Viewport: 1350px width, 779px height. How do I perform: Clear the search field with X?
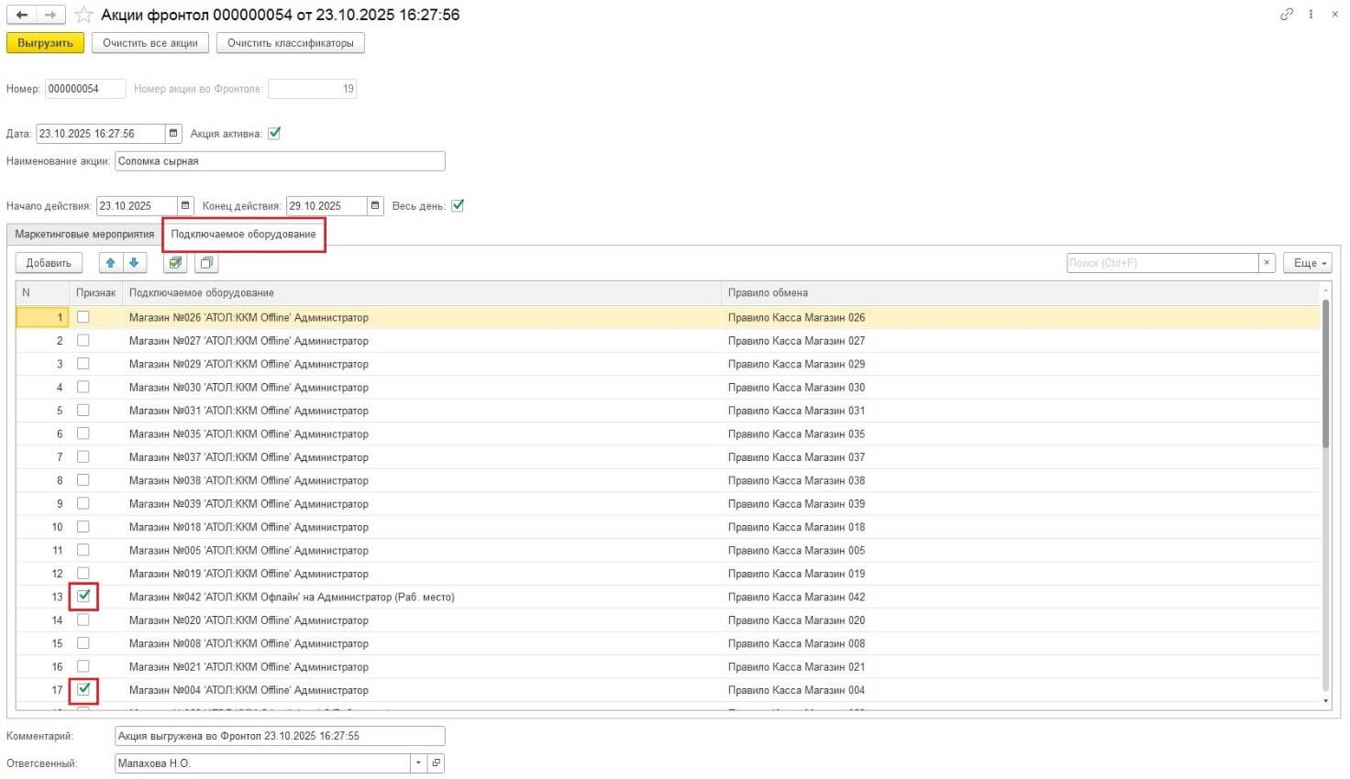click(1267, 263)
